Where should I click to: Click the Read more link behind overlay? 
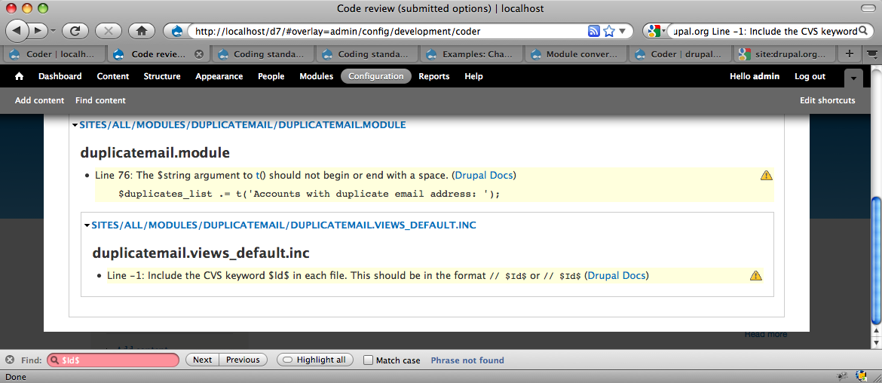coord(766,335)
